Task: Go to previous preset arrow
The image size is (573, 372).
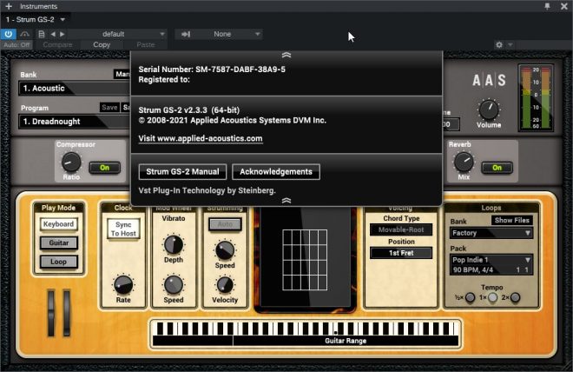Action: (53, 34)
